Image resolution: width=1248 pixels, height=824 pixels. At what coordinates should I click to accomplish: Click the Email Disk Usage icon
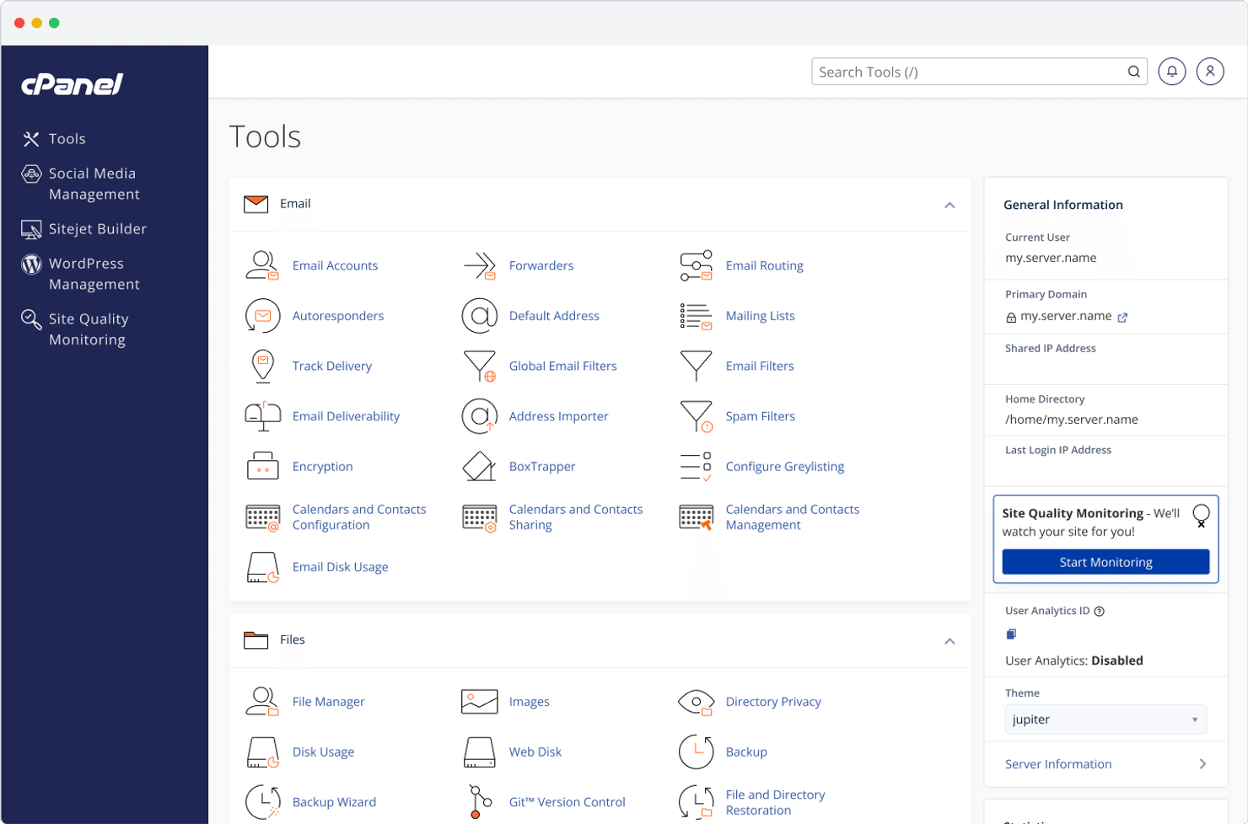click(x=262, y=566)
